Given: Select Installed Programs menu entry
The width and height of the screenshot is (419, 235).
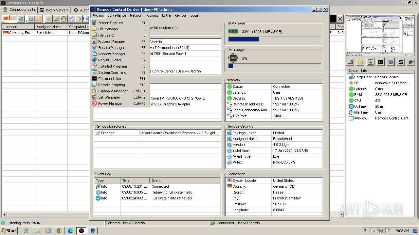Looking at the screenshot, I should (120, 66).
